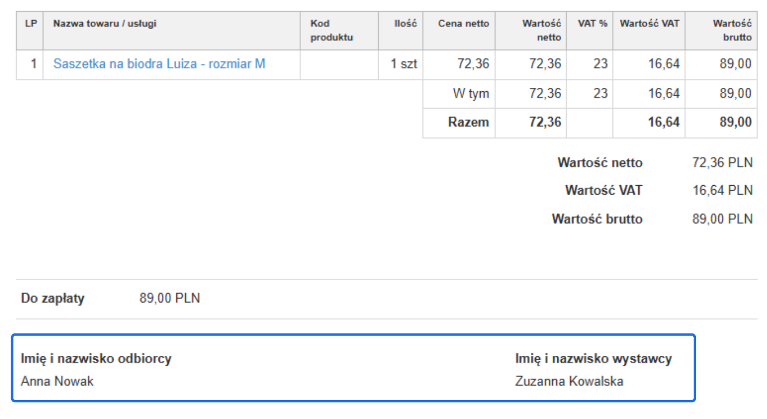Click the 16,64 PLN VAT summary amount

point(722,191)
